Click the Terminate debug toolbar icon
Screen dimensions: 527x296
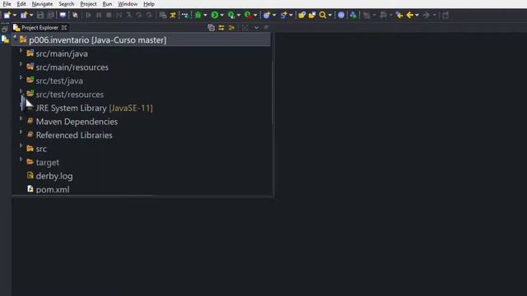pos(109,15)
